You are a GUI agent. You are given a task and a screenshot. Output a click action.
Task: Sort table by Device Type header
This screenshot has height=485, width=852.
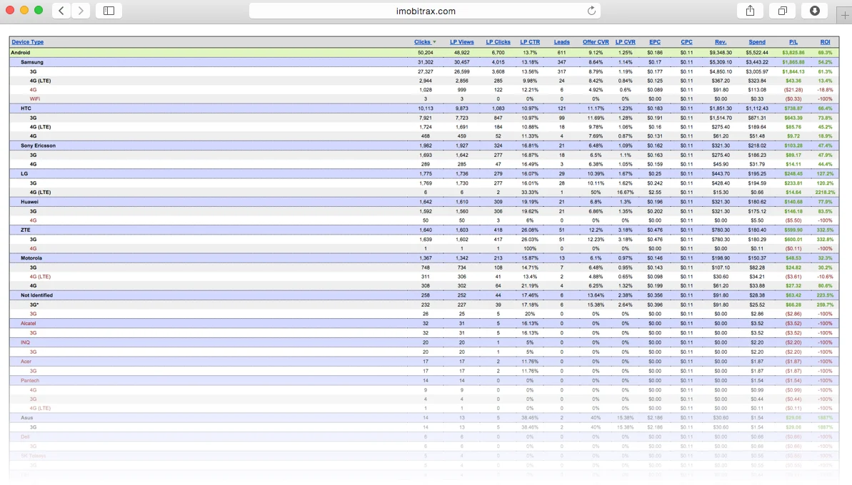27,42
